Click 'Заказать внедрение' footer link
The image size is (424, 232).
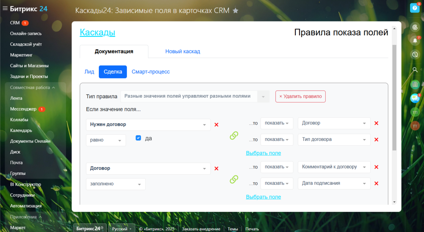[201, 229]
